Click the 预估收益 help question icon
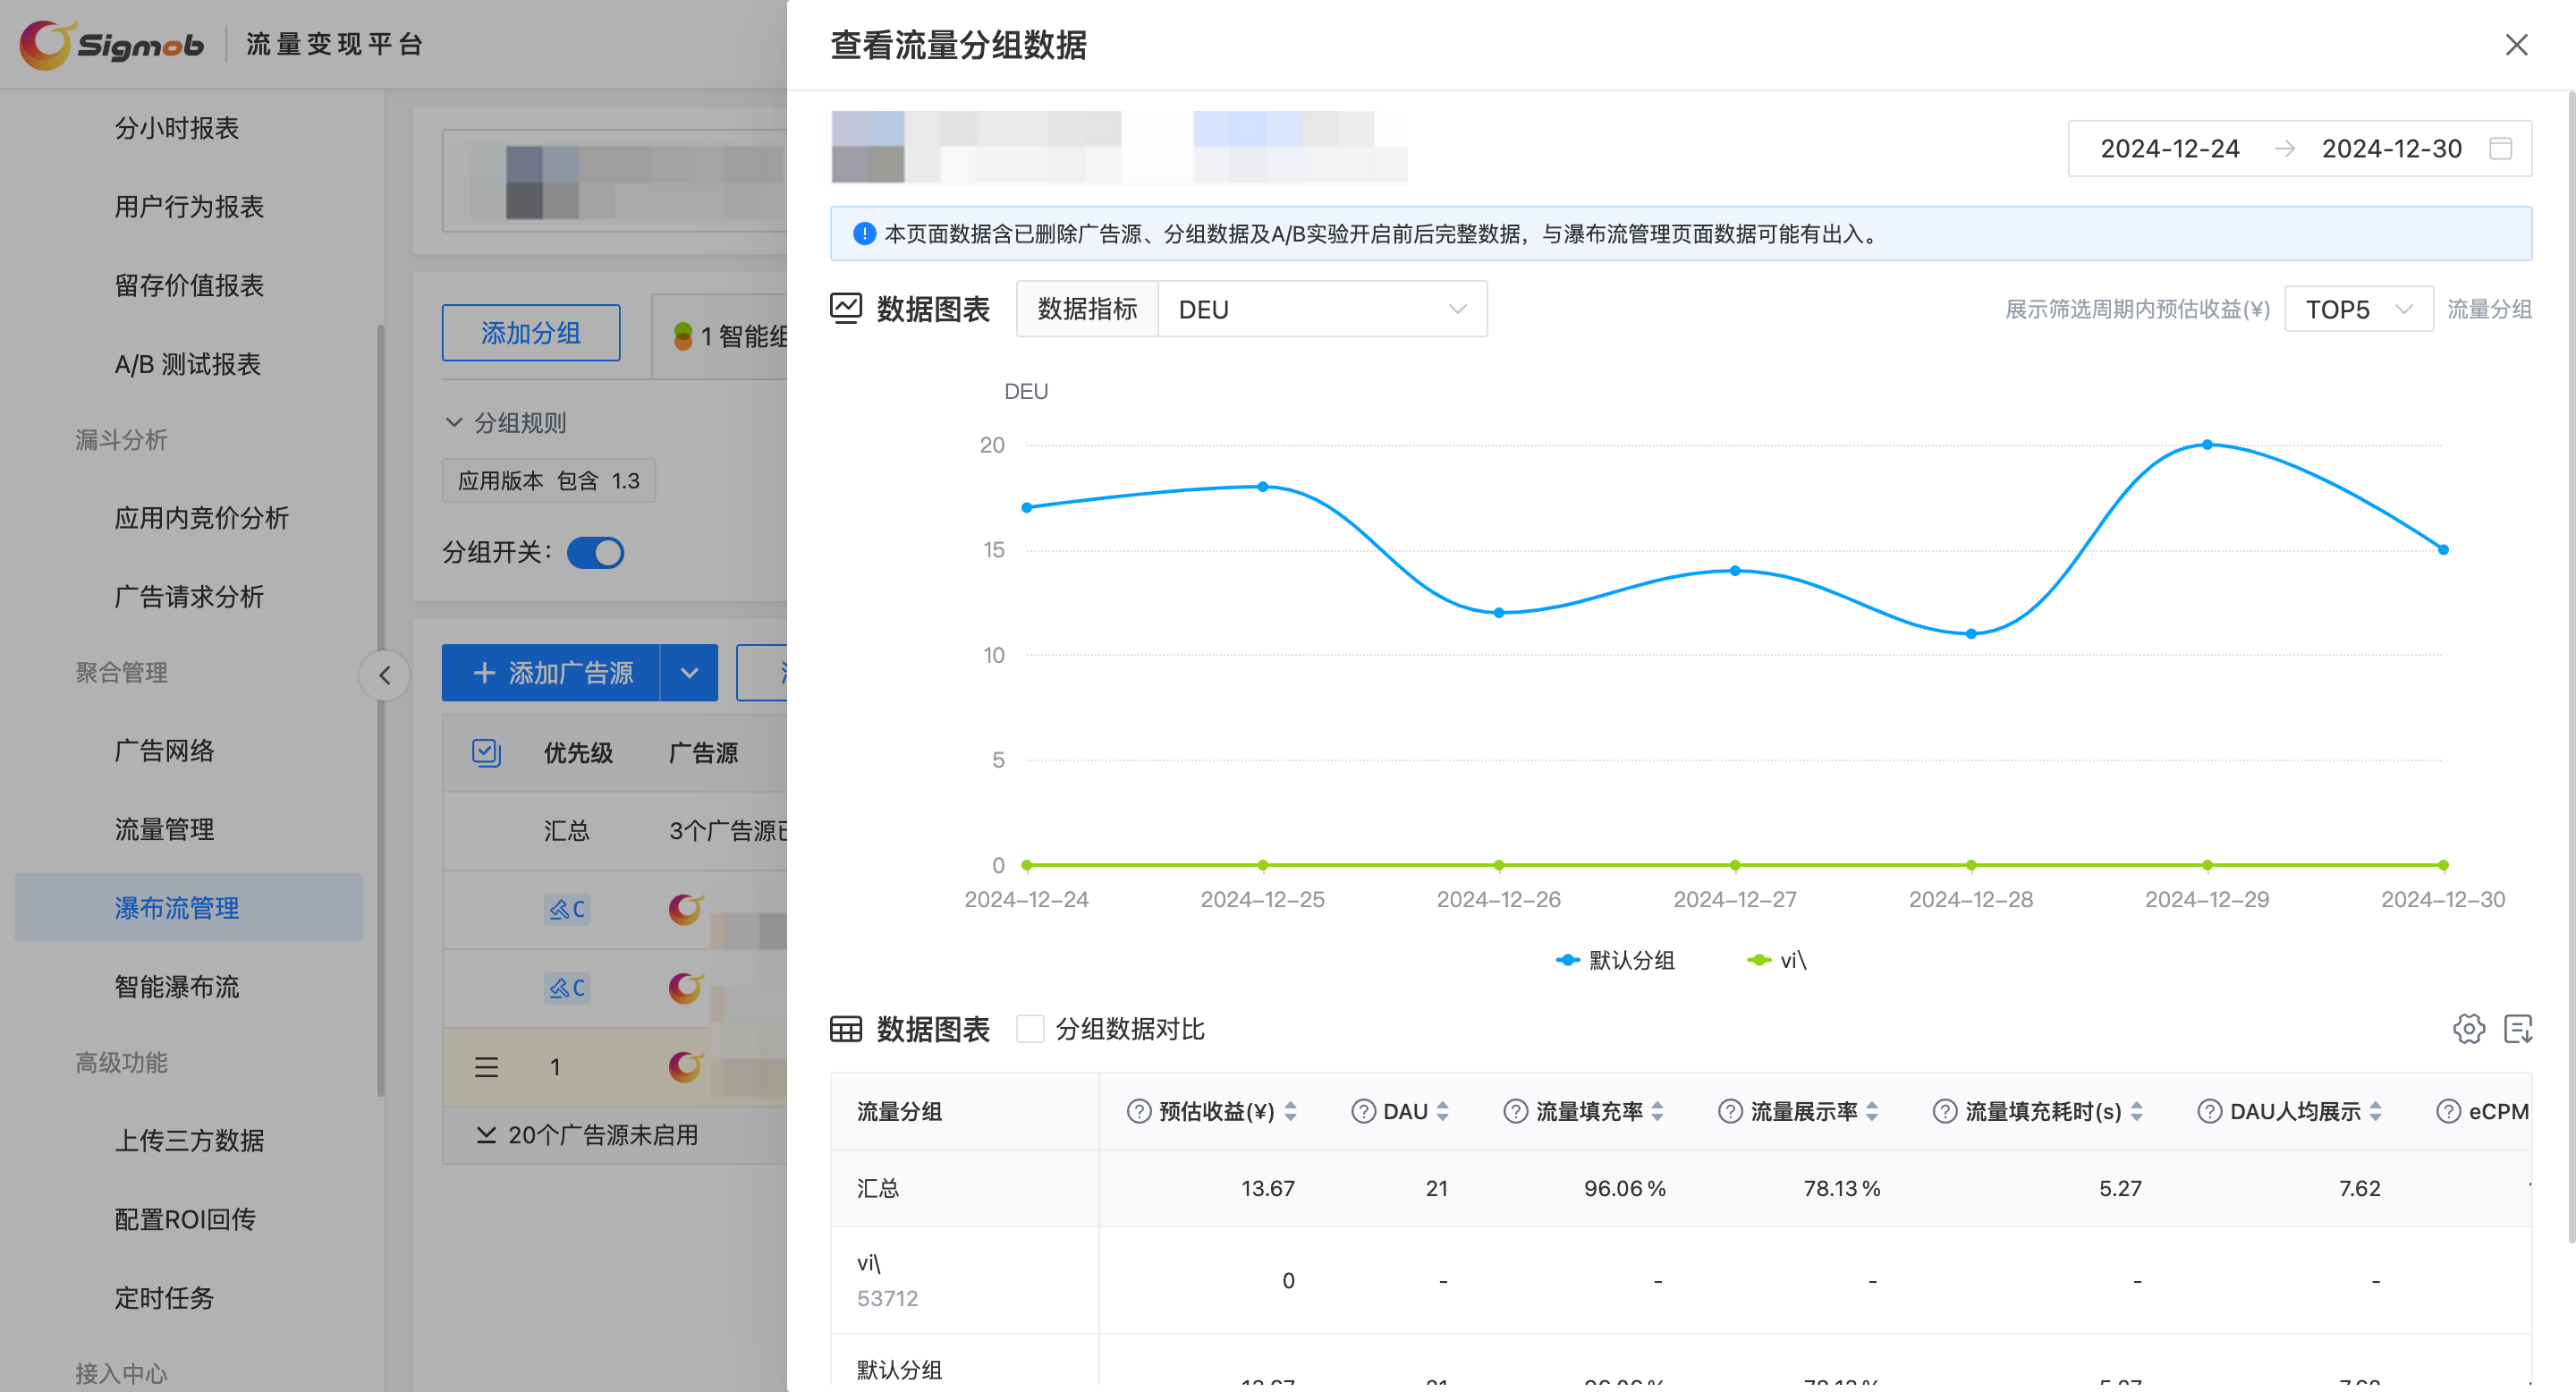This screenshot has height=1392, width=2576. [x=1138, y=1111]
